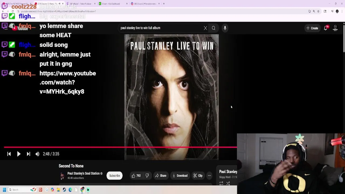Open the red Office taskbar icon
The width and height of the screenshot is (345, 194).
(x=40, y=190)
